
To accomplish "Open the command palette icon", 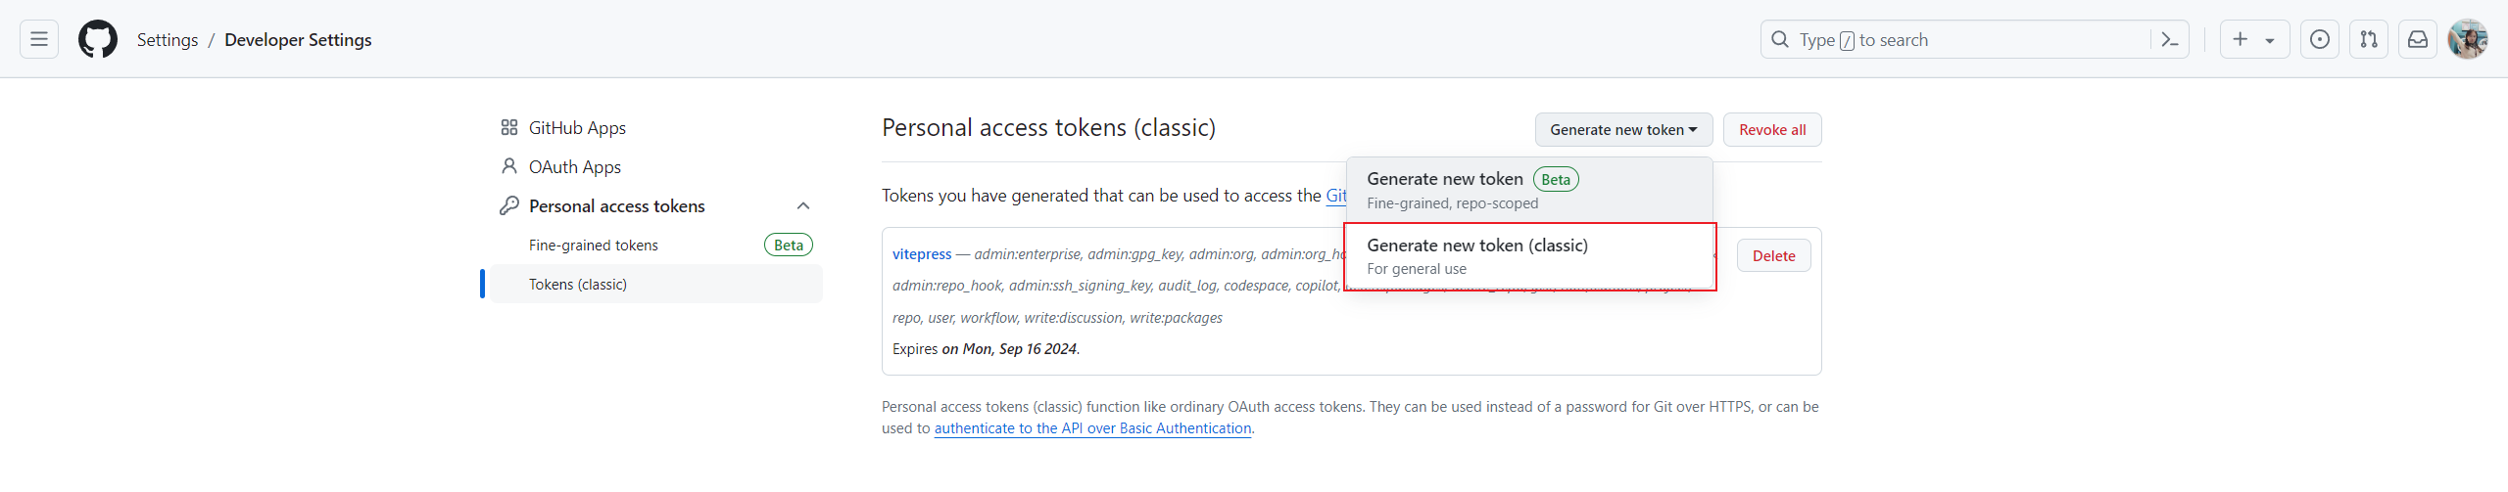I will coord(2169,39).
